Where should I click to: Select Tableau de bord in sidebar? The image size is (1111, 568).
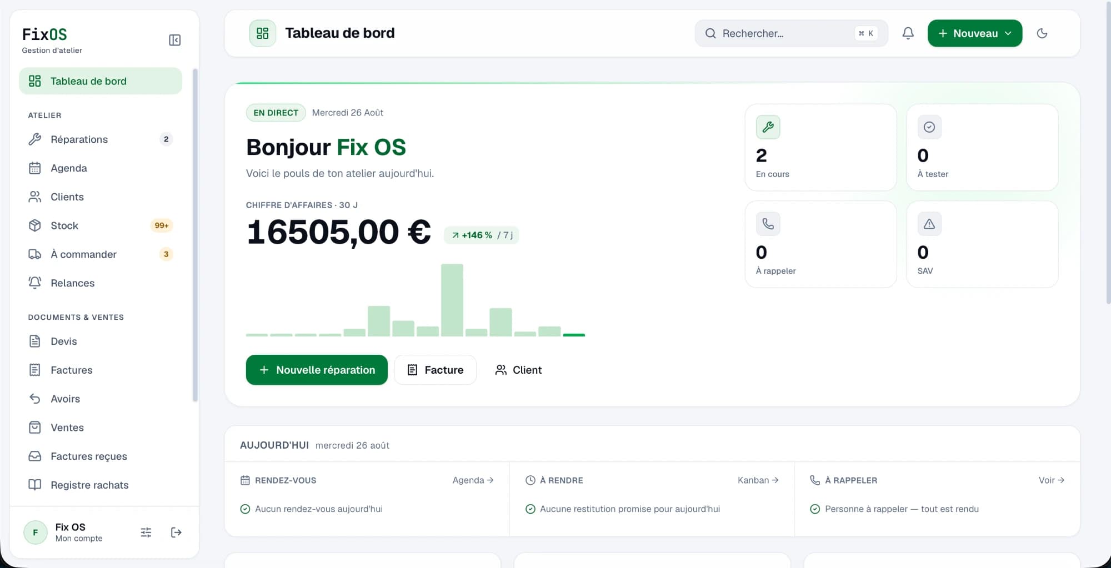[x=101, y=81]
